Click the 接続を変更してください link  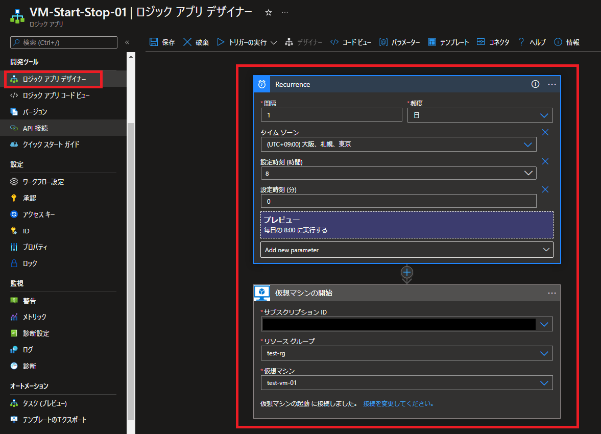click(398, 404)
